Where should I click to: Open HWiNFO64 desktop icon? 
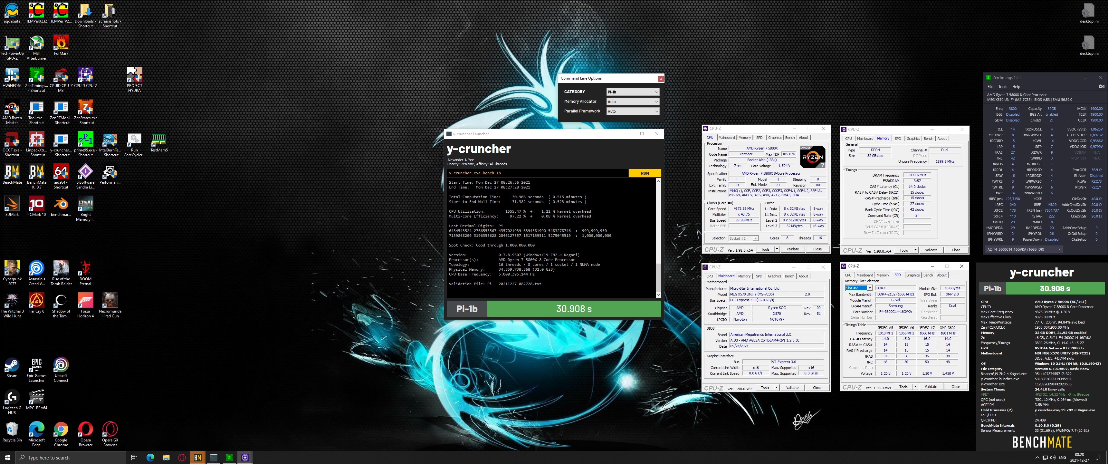[12, 77]
